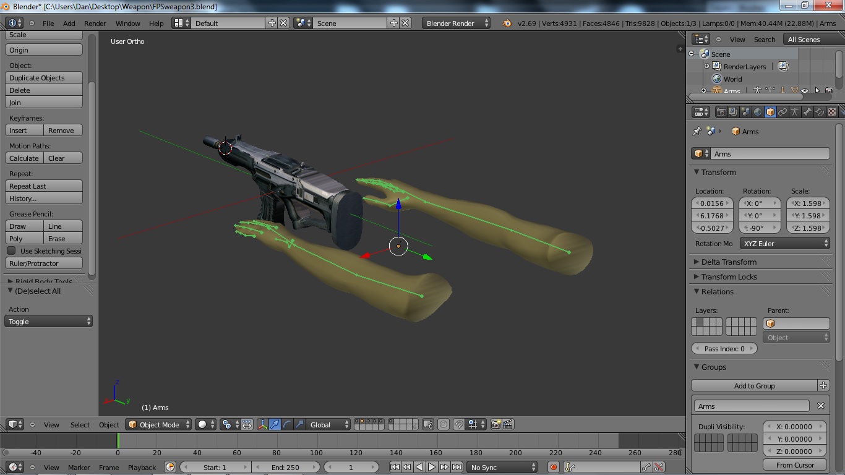The width and height of the screenshot is (845, 475).
Task: Collapse the Scene node in the outliner
Action: (692, 54)
